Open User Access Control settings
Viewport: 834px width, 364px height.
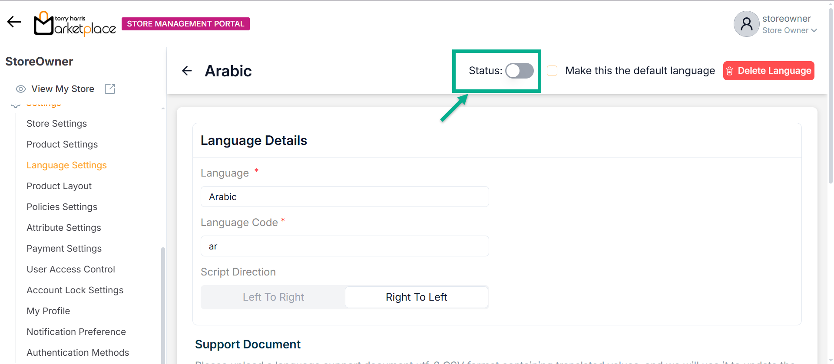71,269
